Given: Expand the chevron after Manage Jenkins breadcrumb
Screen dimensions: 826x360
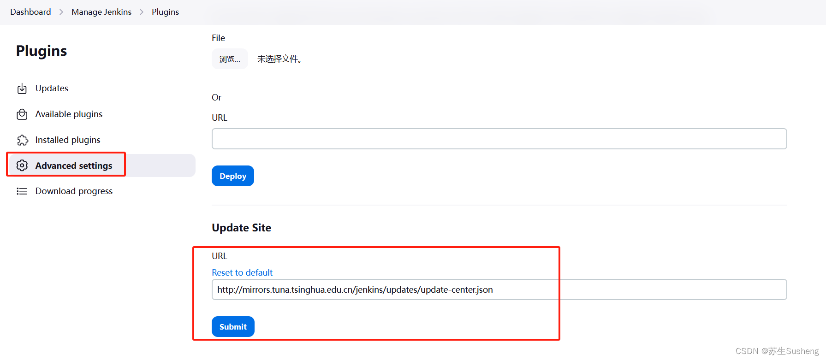Looking at the screenshot, I should tap(142, 12).
